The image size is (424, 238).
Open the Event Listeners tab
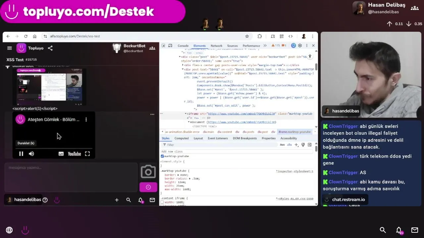pos(218,139)
